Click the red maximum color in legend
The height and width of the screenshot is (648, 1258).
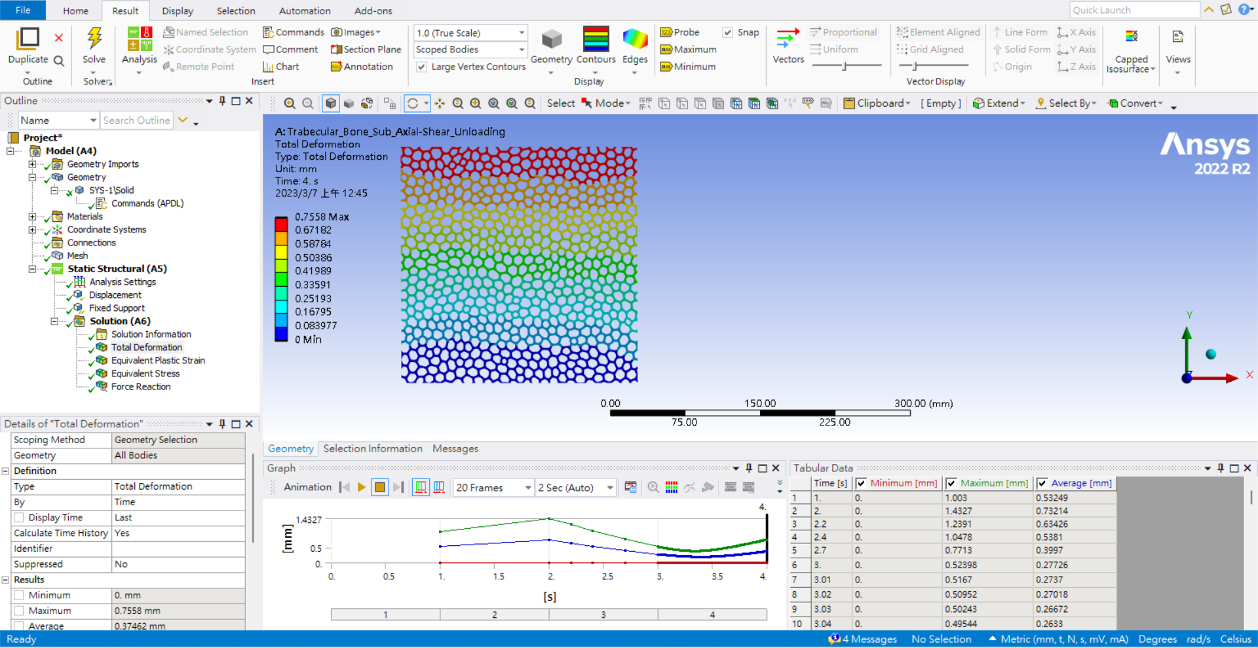[281, 223]
